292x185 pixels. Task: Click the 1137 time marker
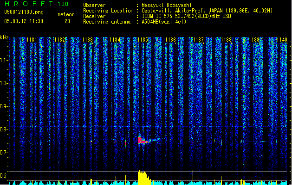199,40
